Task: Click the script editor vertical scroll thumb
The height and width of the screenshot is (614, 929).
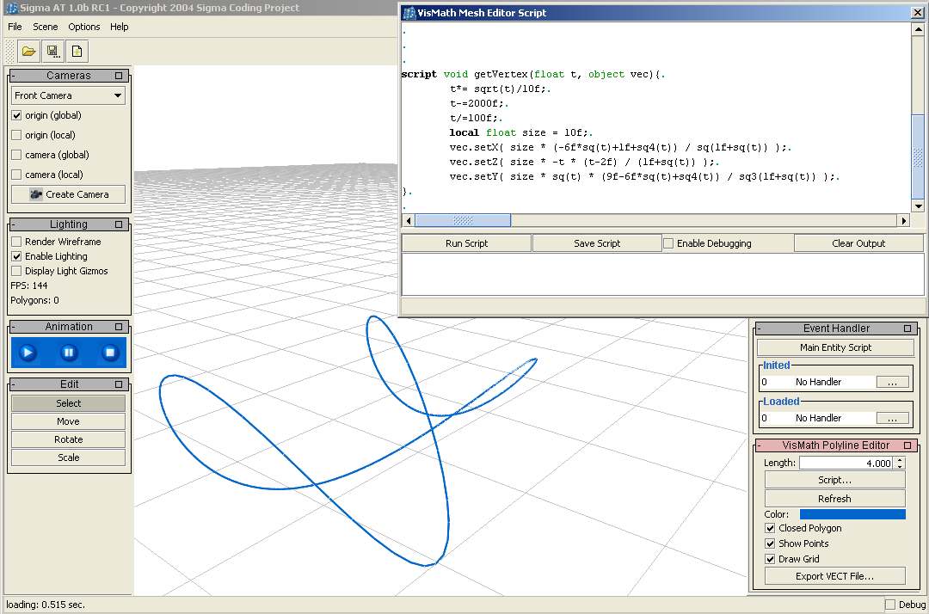Action: coord(918,157)
